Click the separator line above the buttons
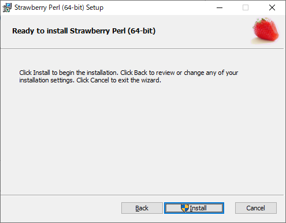This screenshot has width=286, height=223. coord(142,195)
